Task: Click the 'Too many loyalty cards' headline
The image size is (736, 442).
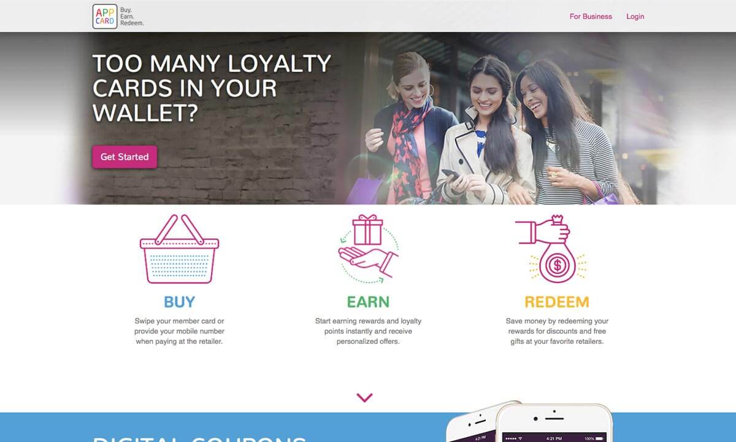Action: coord(212,88)
